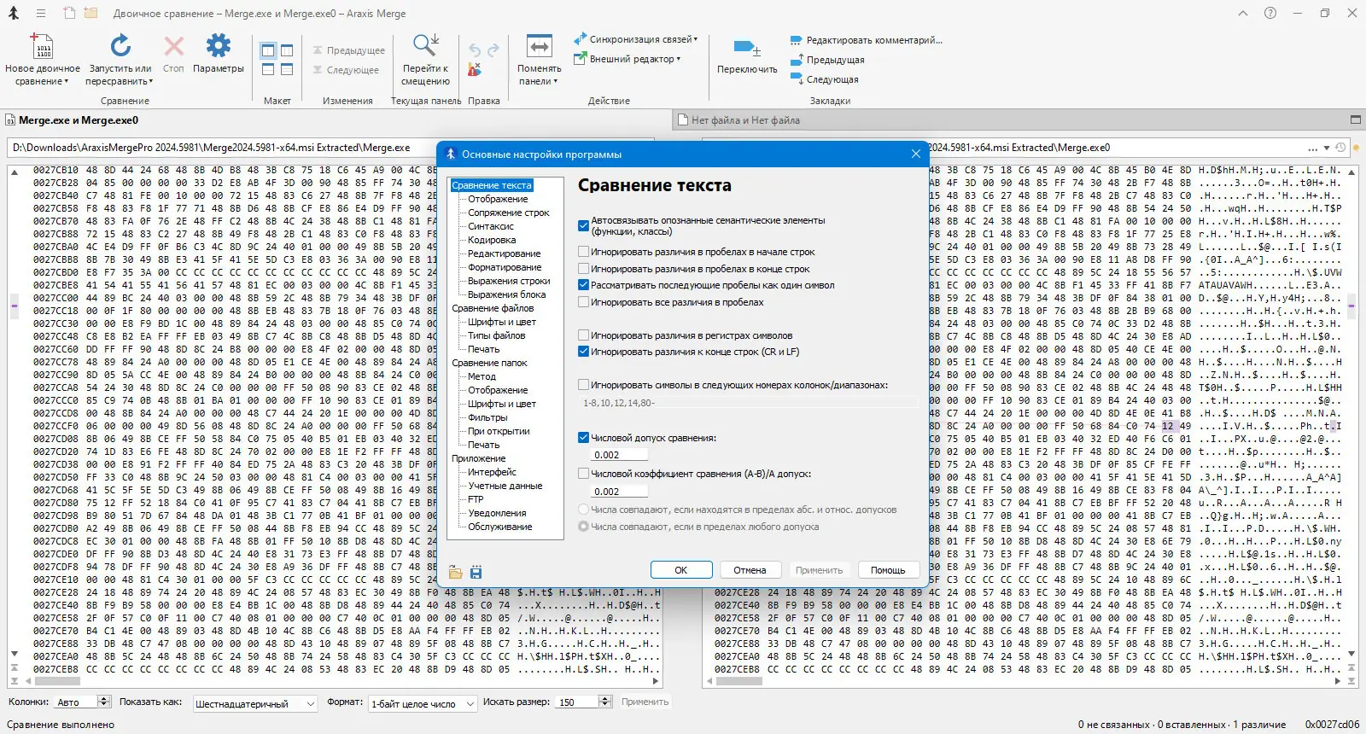The width and height of the screenshot is (1366, 734).
Task: Toggle ignoring line ending differences (CR и LF)
Action: (x=584, y=352)
